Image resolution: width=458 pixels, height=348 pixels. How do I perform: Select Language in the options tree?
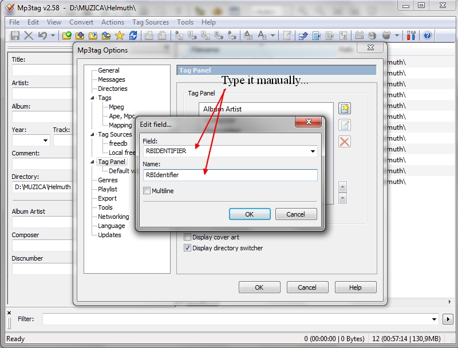click(x=111, y=226)
